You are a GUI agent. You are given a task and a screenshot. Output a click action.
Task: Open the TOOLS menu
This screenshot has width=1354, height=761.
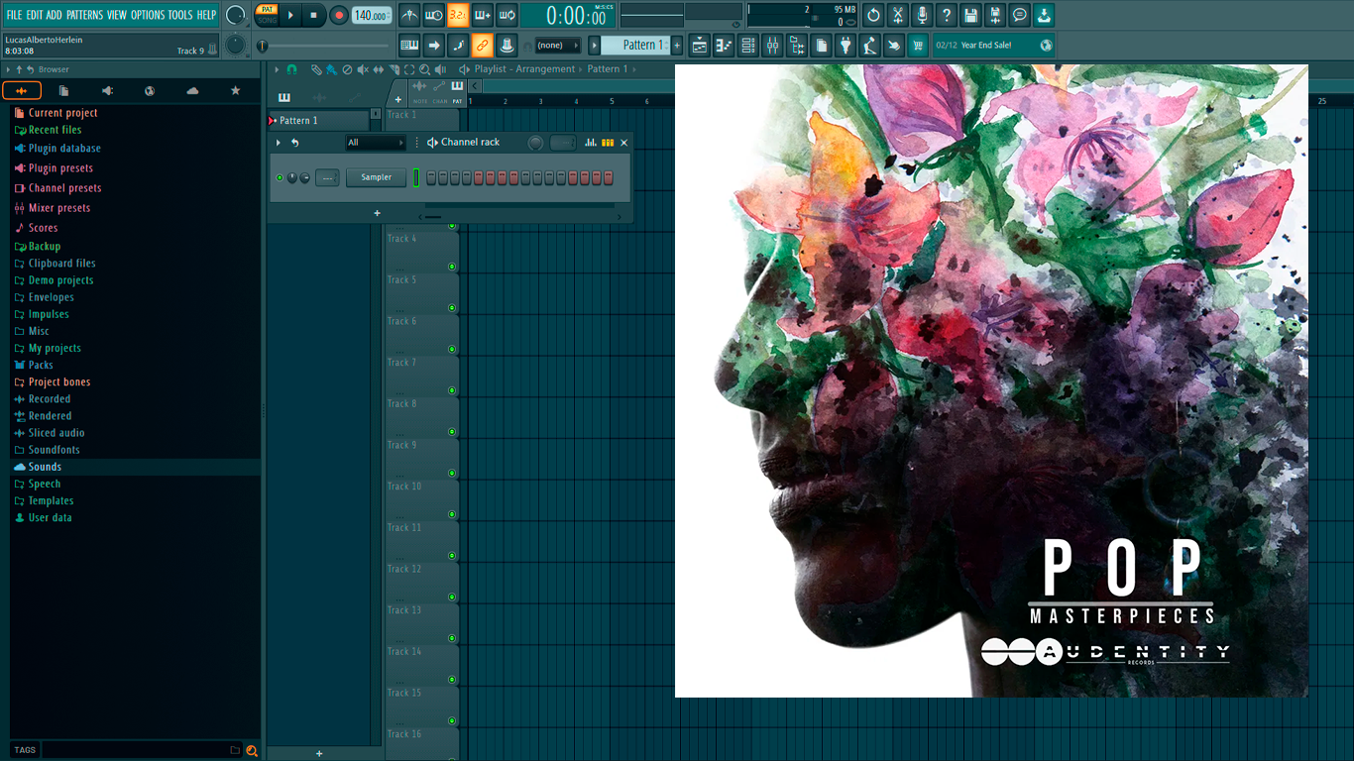(x=180, y=15)
